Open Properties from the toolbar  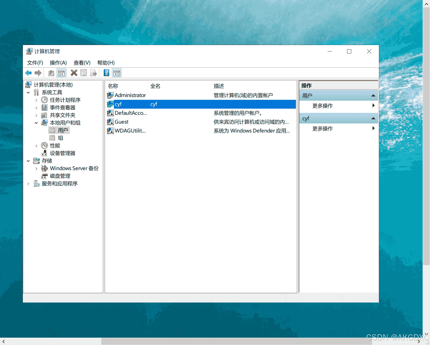pos(84,73)
